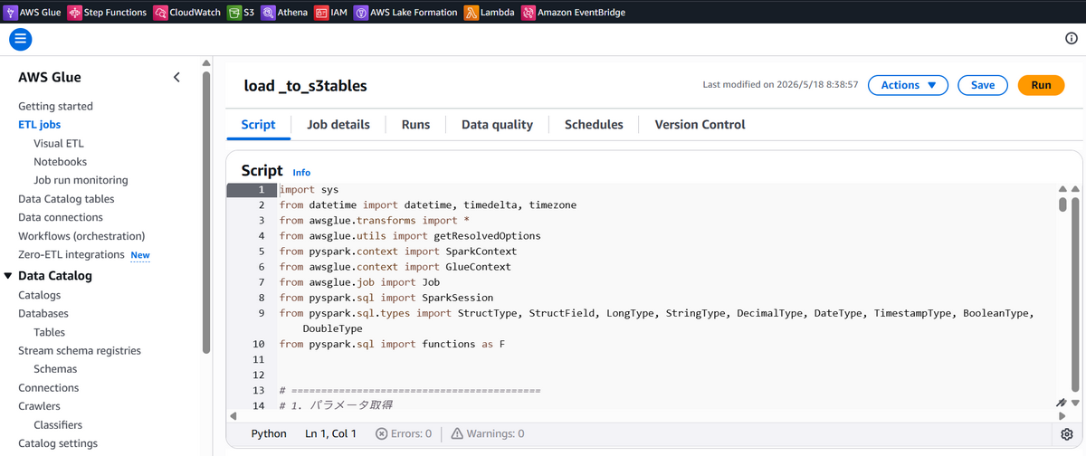Open Catalog settings in sidebar

pyautogui.click(x=58, y=443)
